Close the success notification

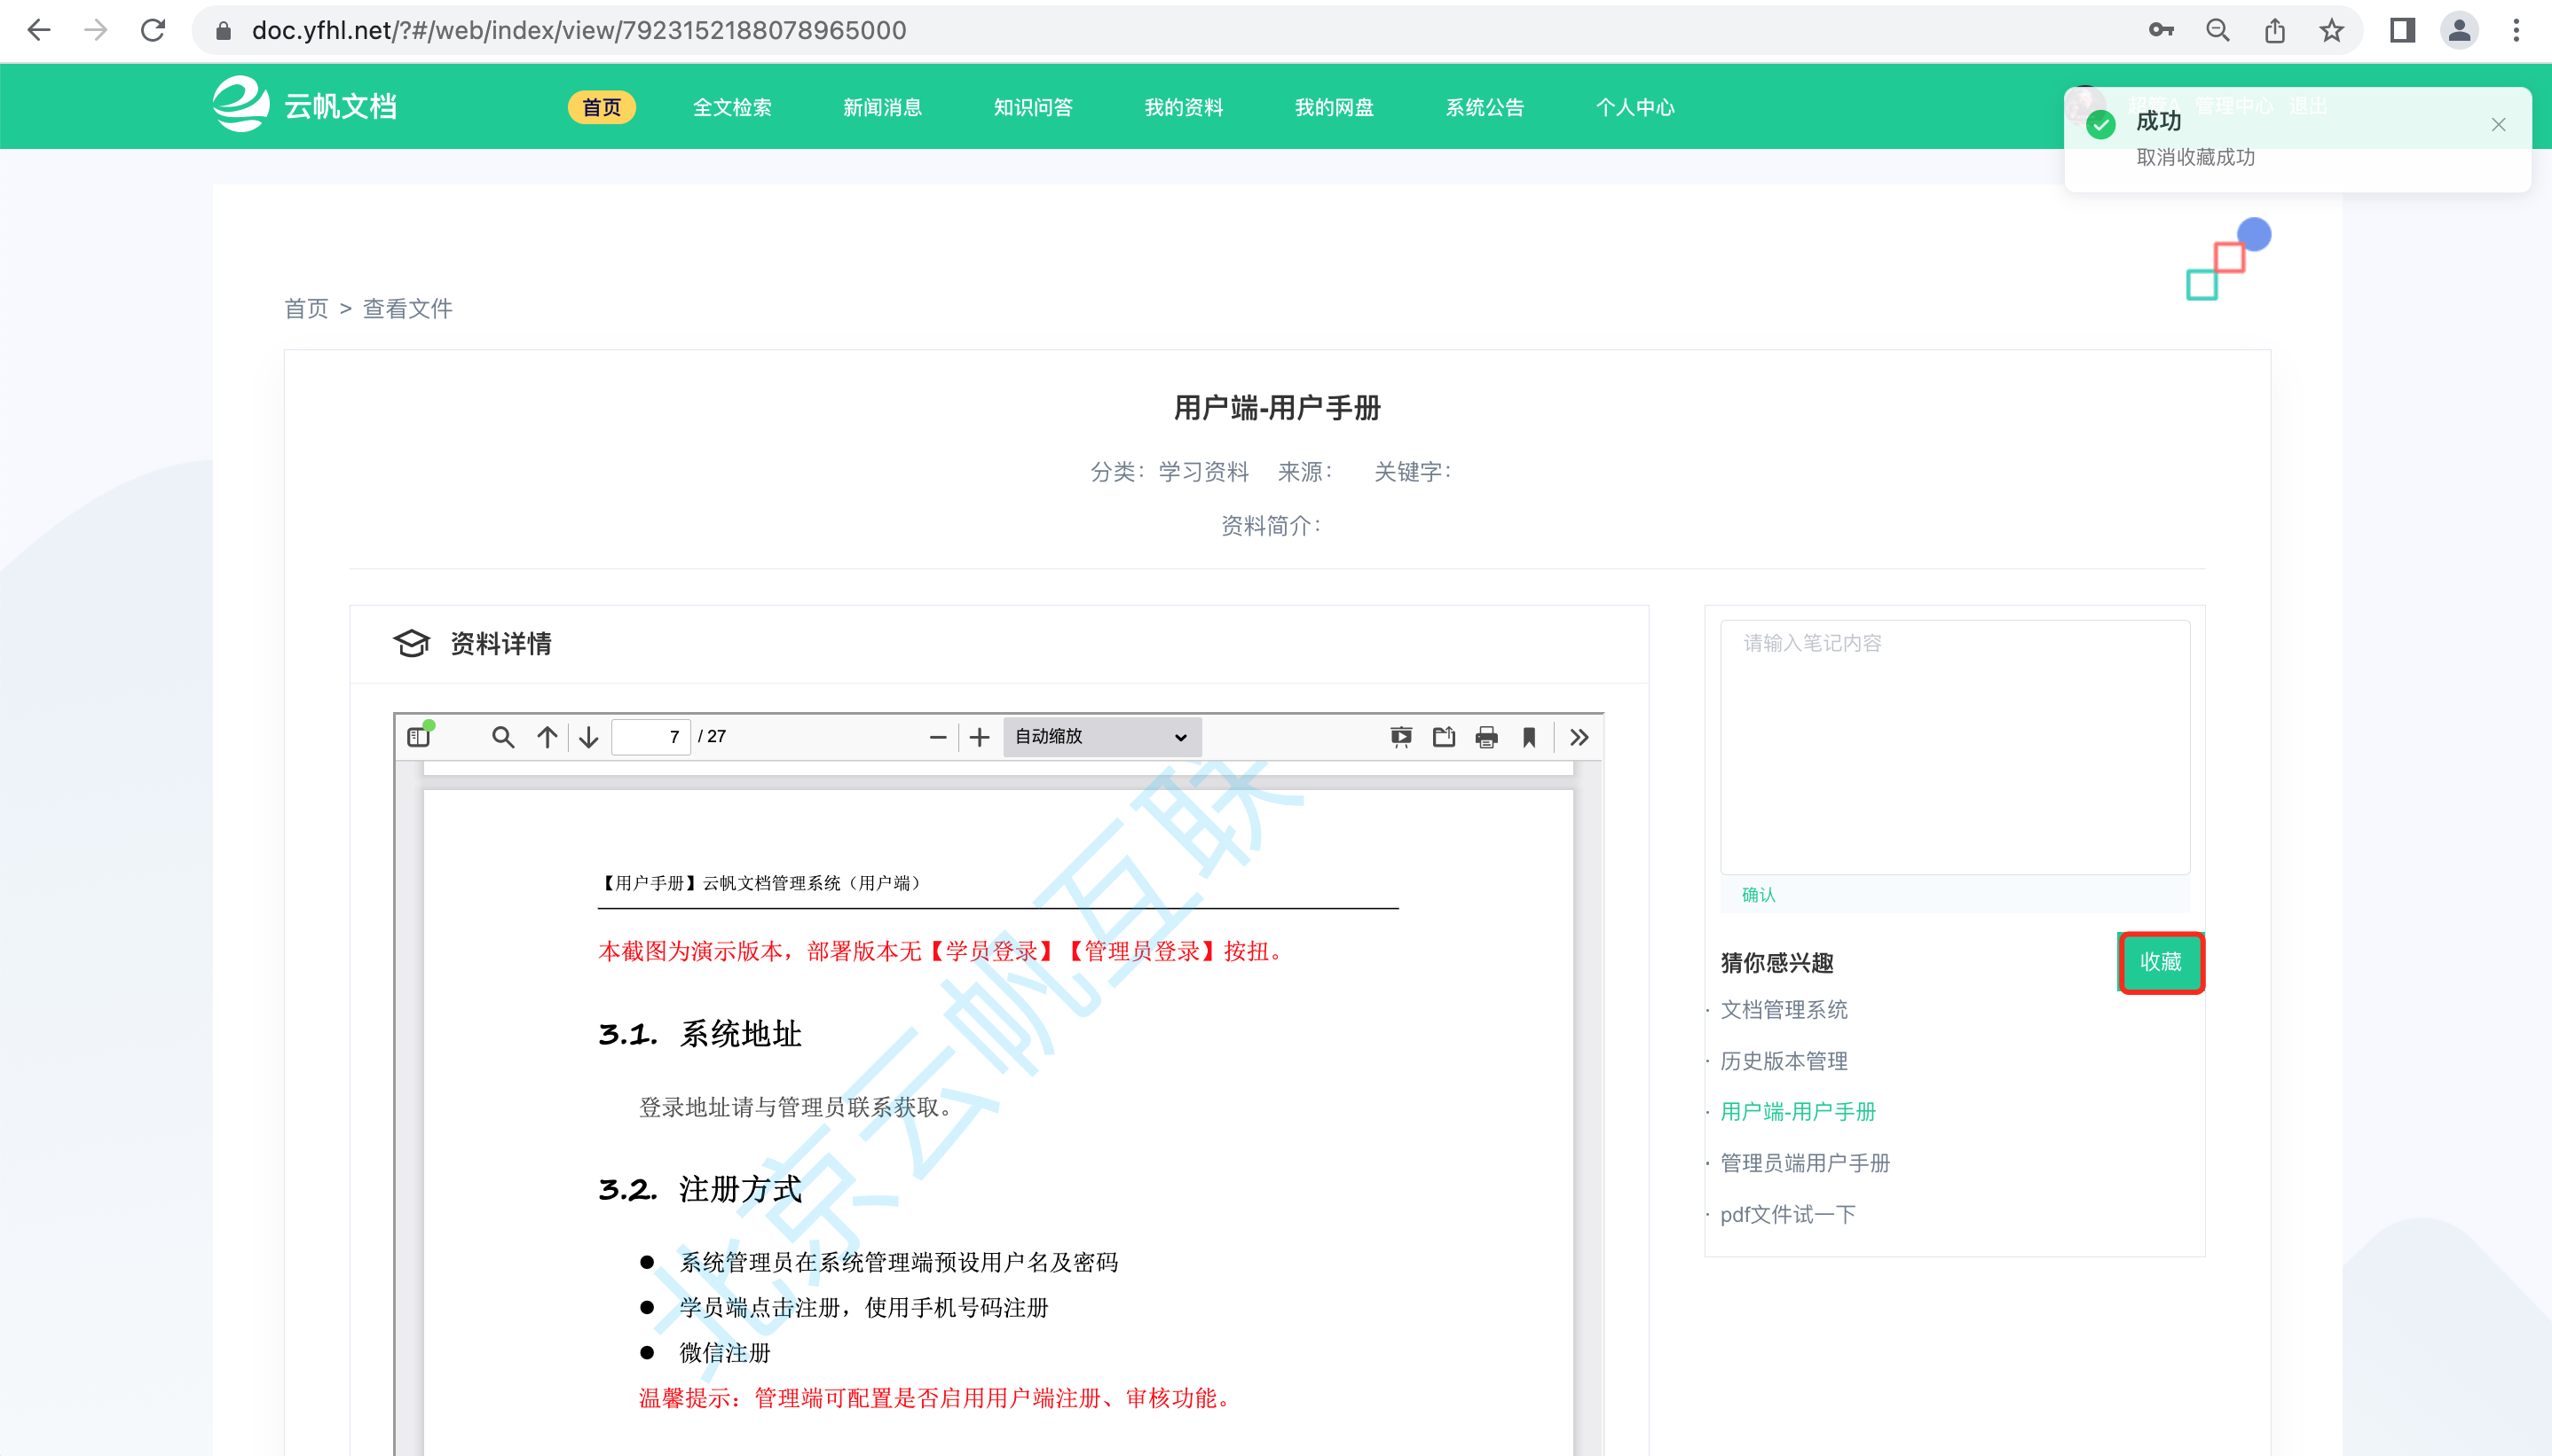(2498, 124)
